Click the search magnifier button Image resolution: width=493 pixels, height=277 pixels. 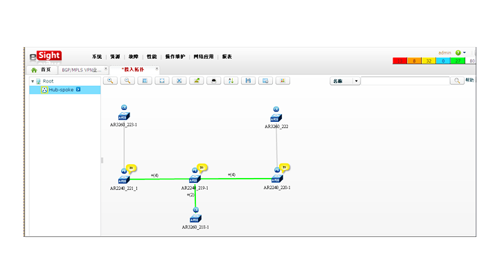click(x=457, y=81)
